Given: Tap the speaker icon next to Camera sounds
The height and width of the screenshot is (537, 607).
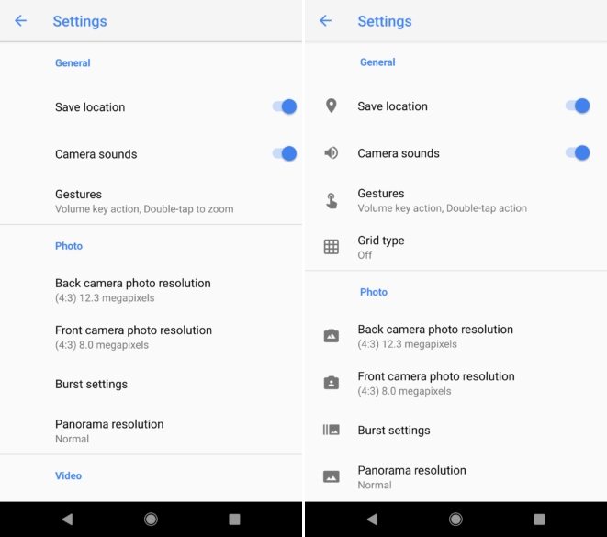Looking at the screenshot, I should coord(332,153).
